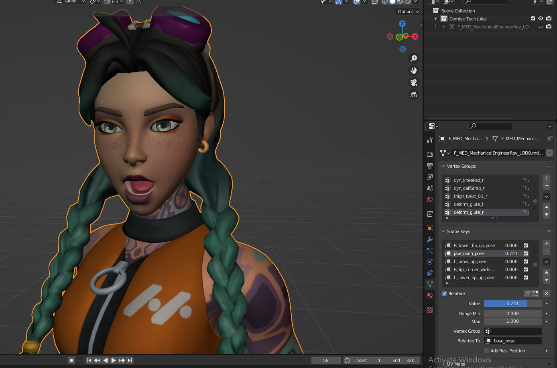Uncheck L_brow_up_pose shape key checkbox
Screen dimensions: 557x368
(526, 261)
